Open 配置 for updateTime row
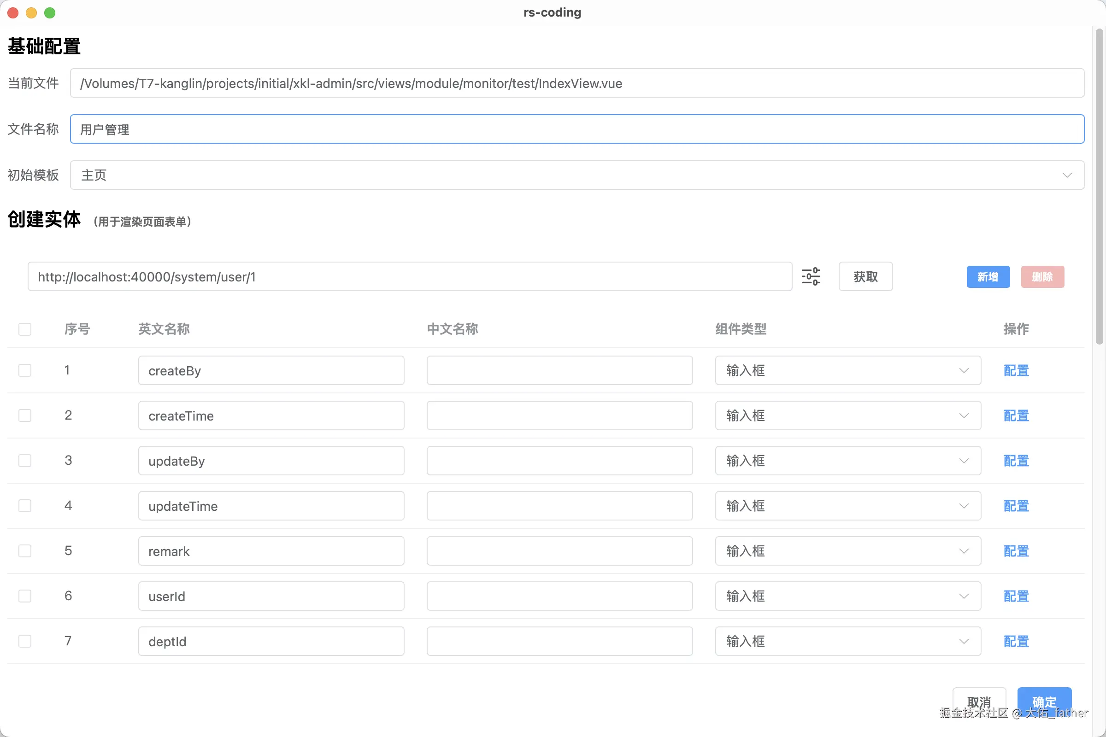Viewport: 1106px width, 737px height. tap(1016, 506)
